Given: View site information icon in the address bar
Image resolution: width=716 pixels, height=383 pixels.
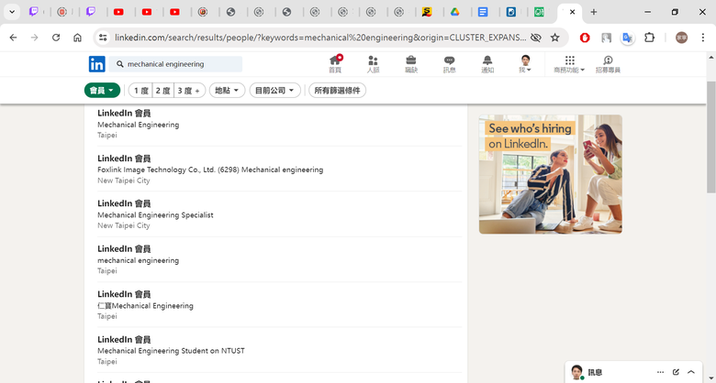Looking at the screenshot, I should coord(103,38).
